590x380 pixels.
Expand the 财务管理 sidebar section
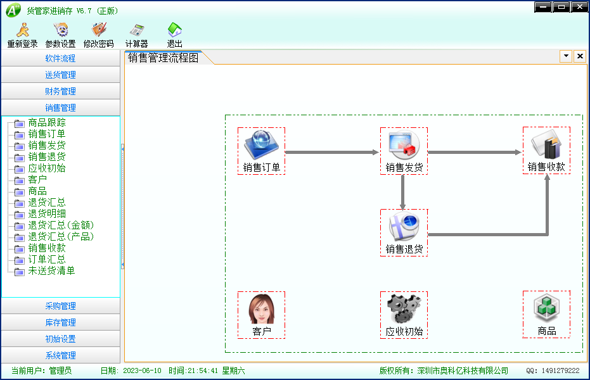point(61,91)
